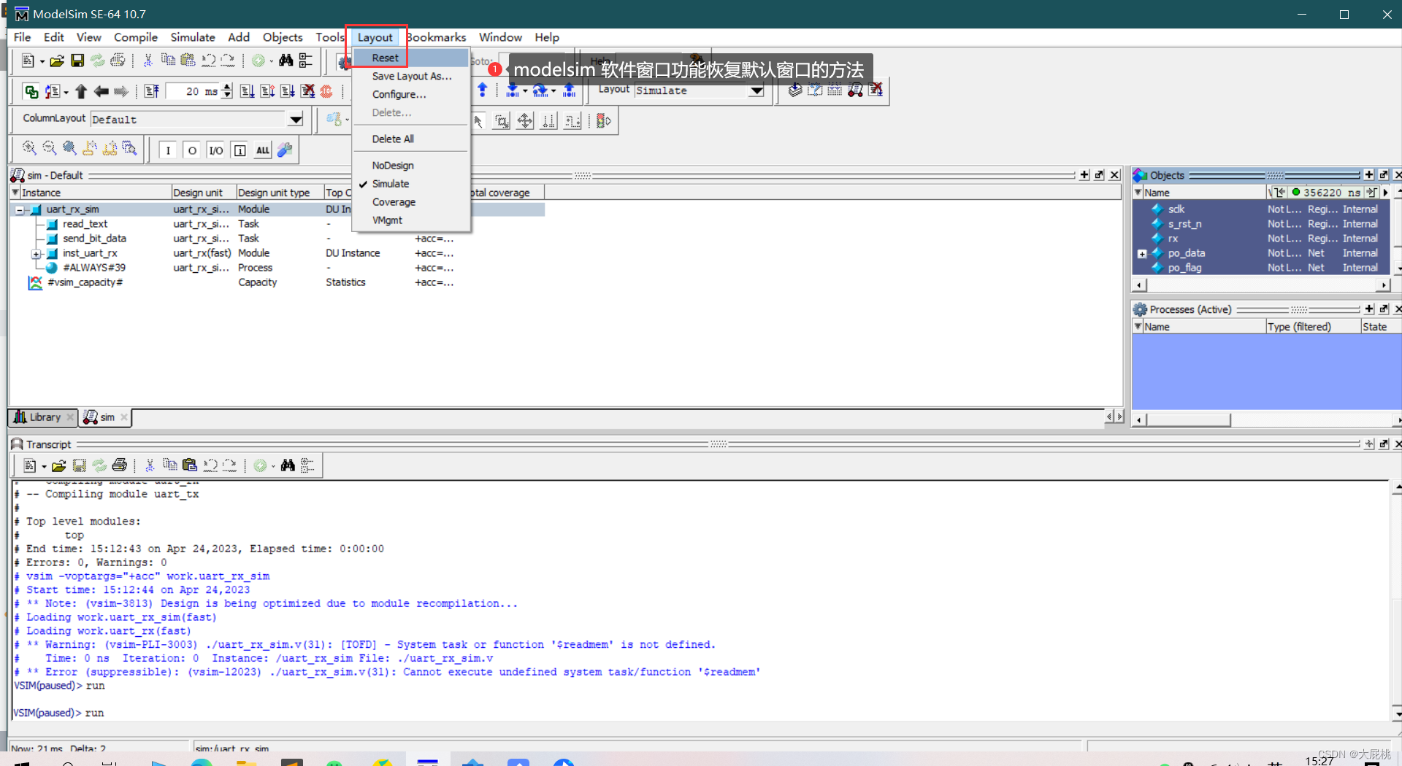Open Find with main toolbar binoculars icon
The width and height of the screenshot is (1402, 766).
[286, 61]
